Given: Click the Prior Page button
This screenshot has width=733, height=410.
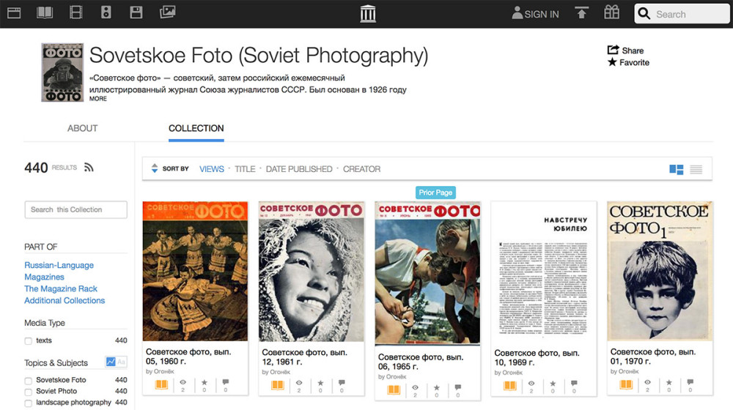Looking at the screenshot, I should [435, 193].
